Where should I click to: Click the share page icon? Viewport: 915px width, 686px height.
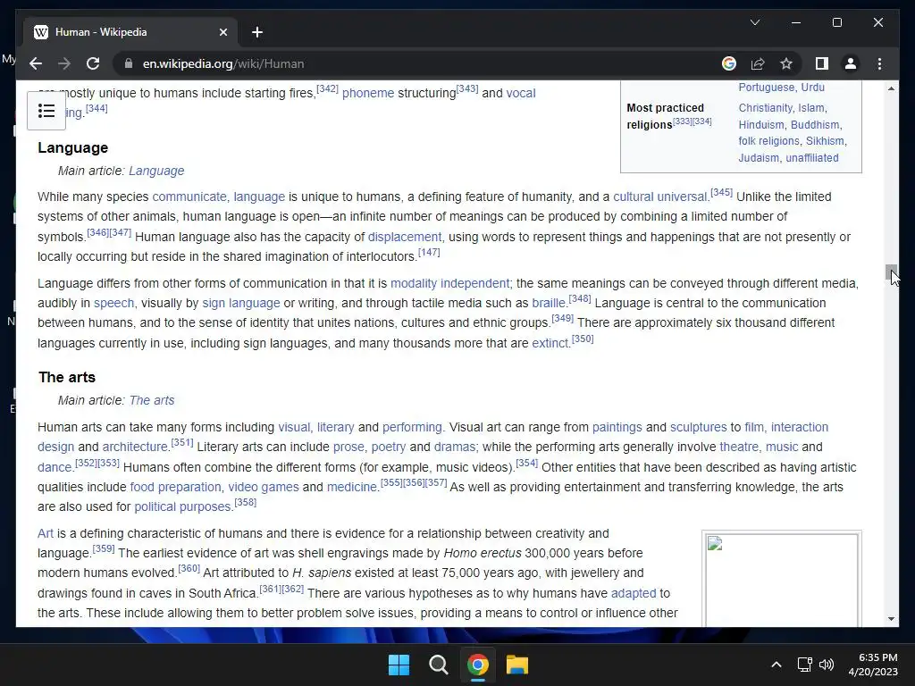click(758, 63)
